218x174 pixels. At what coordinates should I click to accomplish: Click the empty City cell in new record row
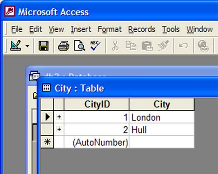pyautogui.click(x=162, y=142)
